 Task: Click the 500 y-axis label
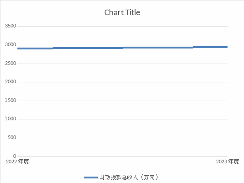click(12, 137)
